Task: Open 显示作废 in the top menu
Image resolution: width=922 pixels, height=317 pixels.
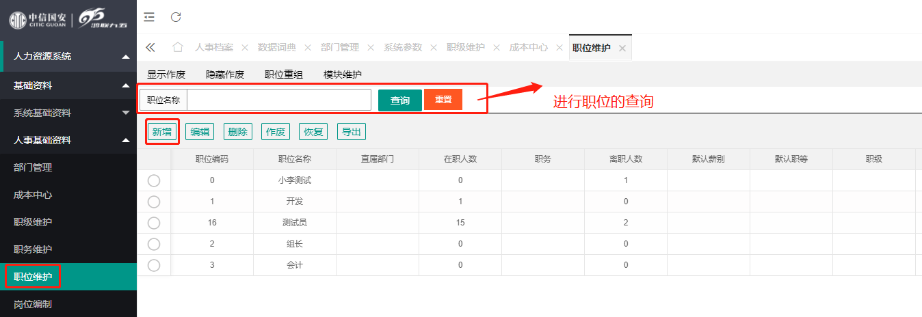Action: tap(166, 74)
